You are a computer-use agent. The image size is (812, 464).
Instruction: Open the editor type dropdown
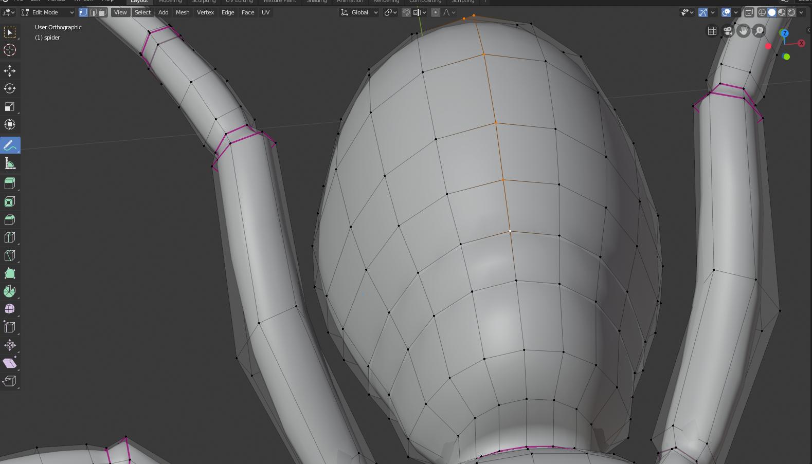point(9,12)
